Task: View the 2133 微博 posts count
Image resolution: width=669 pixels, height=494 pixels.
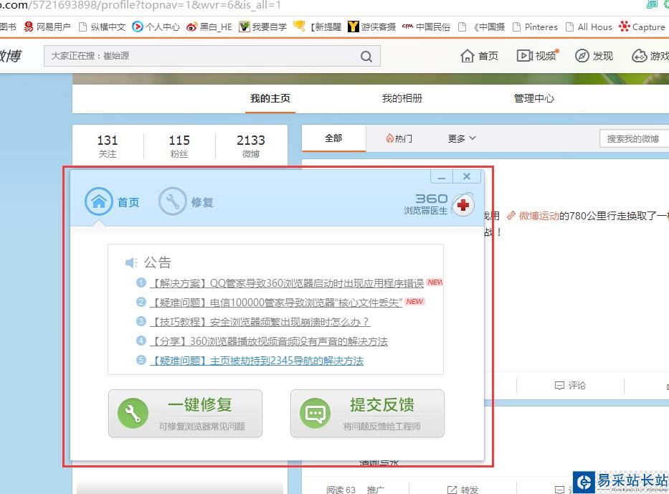Action: tap(251, 146)
